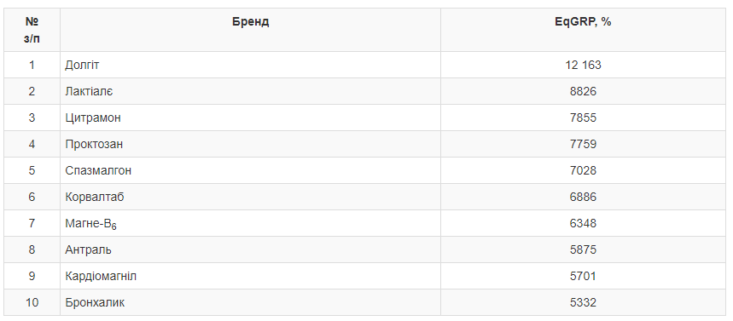Click the № з/п column header

(x=32, y=30)
